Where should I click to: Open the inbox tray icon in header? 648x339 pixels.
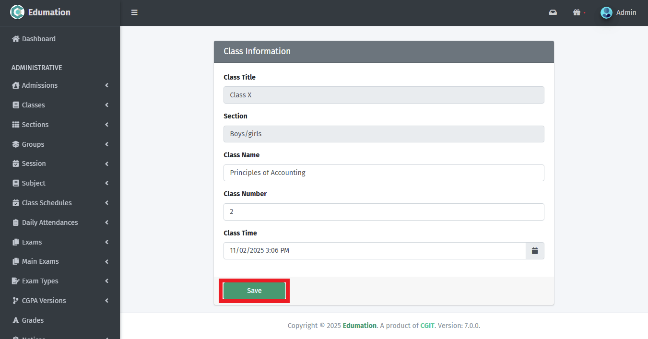click(x=553, y=12)
